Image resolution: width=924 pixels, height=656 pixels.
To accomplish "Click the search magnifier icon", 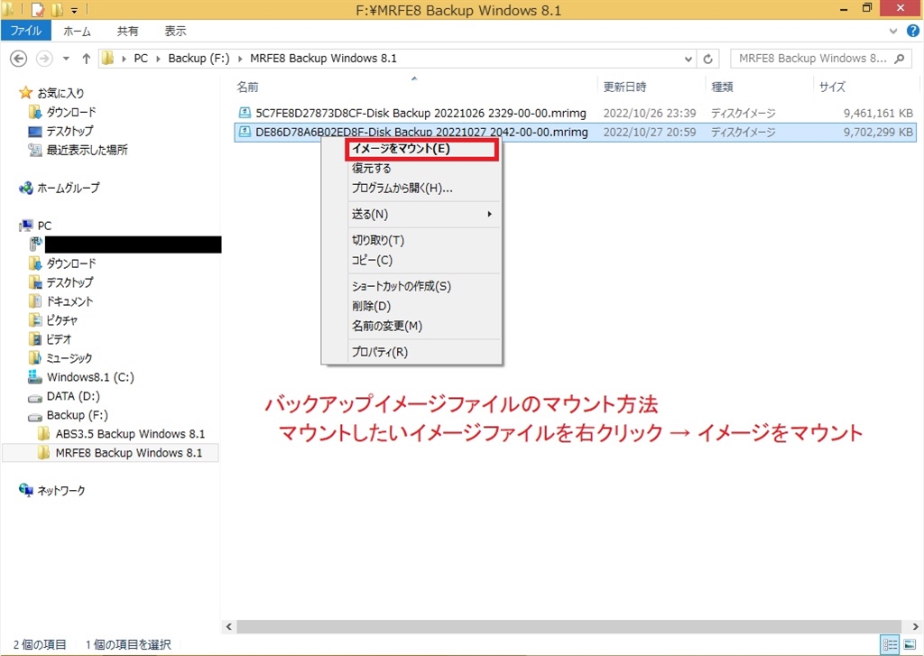I will pyautogui.click(x=900, y=59).
